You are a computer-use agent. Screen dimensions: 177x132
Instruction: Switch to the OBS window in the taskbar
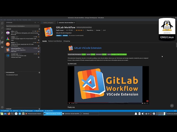click(53, 114)
